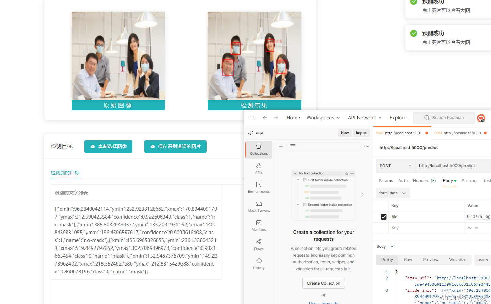Viewport: 491px width, 304px height.
Task: Click search magnifier icon in Postman
Action: 427,118
